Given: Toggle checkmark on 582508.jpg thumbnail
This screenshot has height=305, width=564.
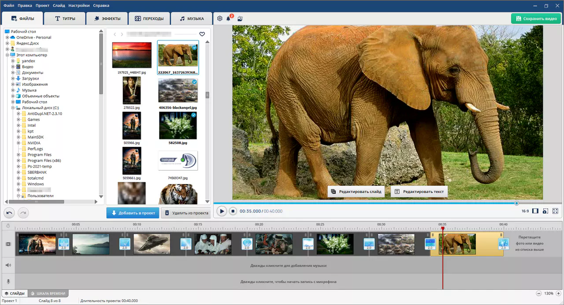Looking at the screenshot, I should point(193,115).
